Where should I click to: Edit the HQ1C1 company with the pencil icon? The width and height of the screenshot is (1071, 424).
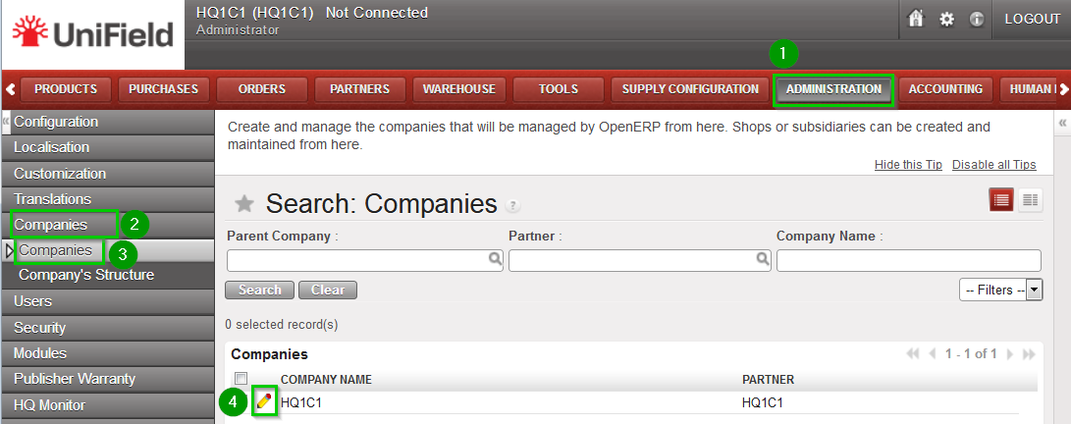(264, 402)
